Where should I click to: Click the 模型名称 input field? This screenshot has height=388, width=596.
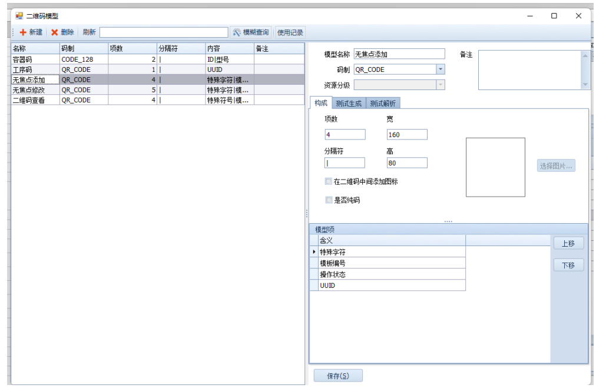399,54
